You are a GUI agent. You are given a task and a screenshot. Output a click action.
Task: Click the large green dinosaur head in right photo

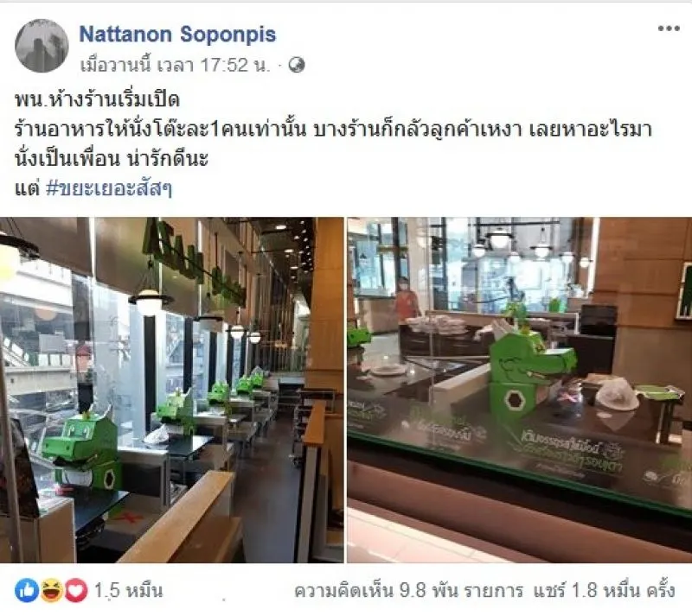[x=531, y=368]
